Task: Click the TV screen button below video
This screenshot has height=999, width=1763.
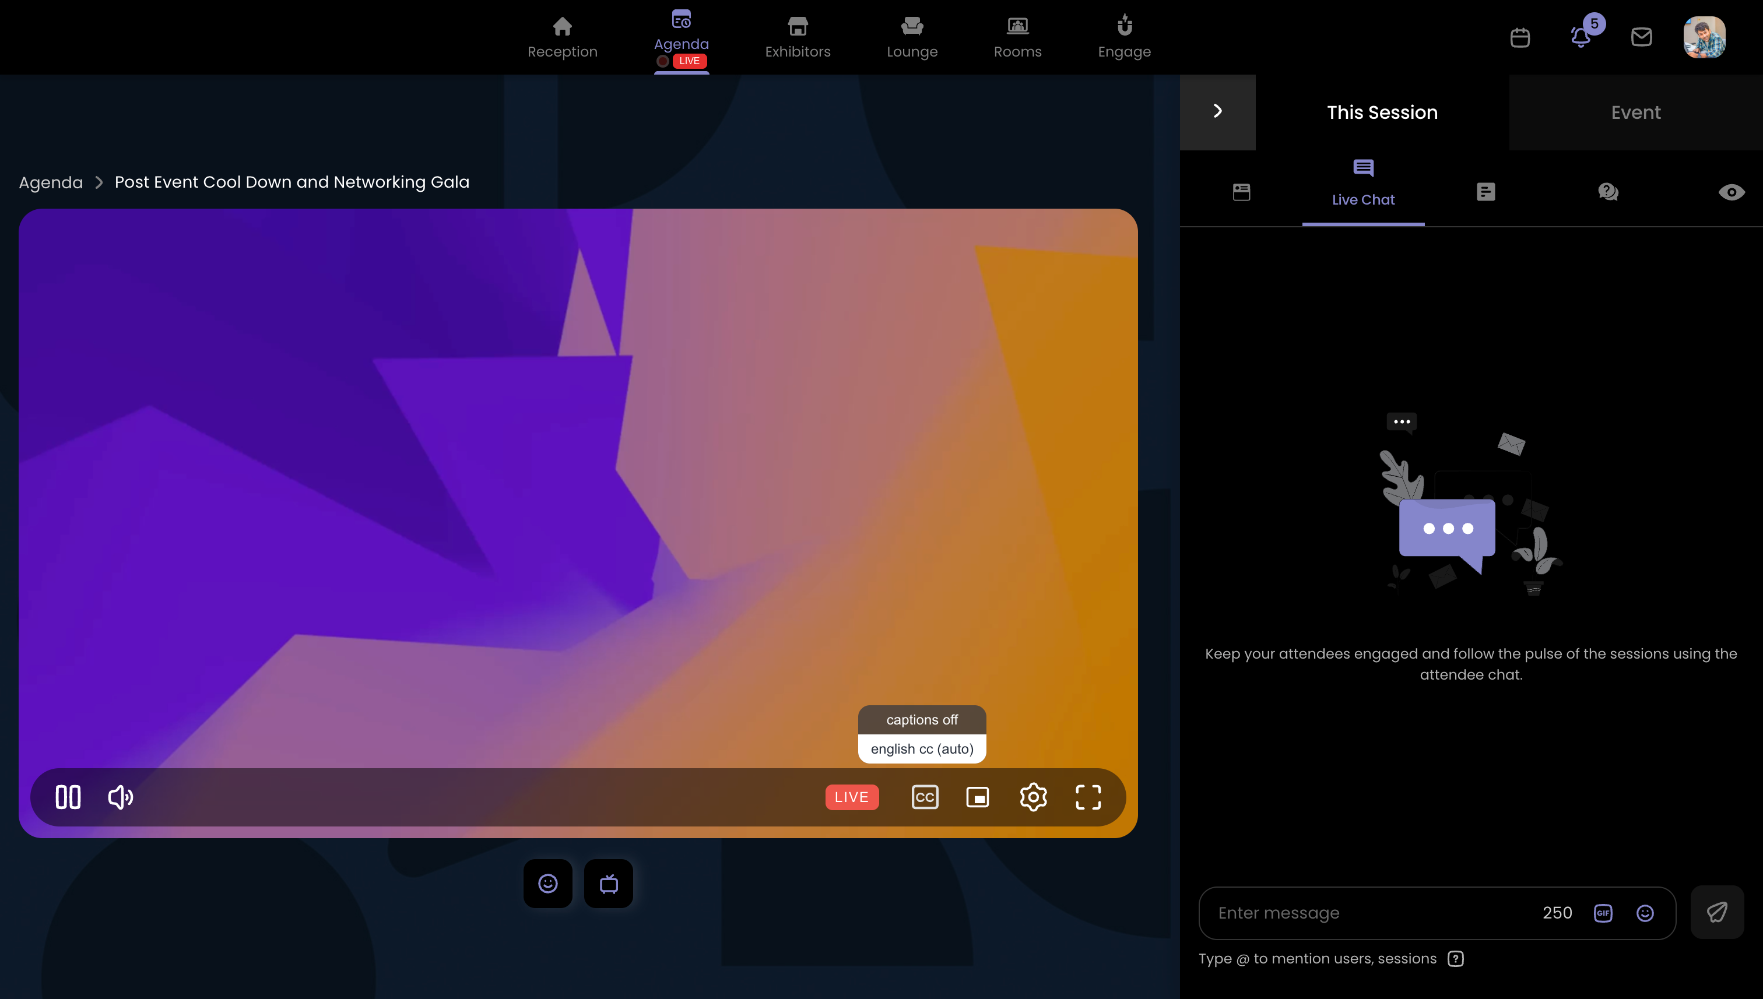Action: (609, 884)
